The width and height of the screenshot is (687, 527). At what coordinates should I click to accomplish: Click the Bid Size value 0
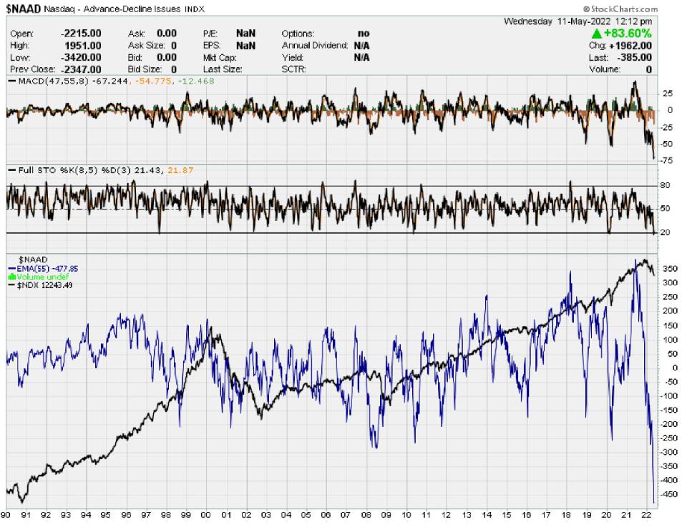[174, 69]
